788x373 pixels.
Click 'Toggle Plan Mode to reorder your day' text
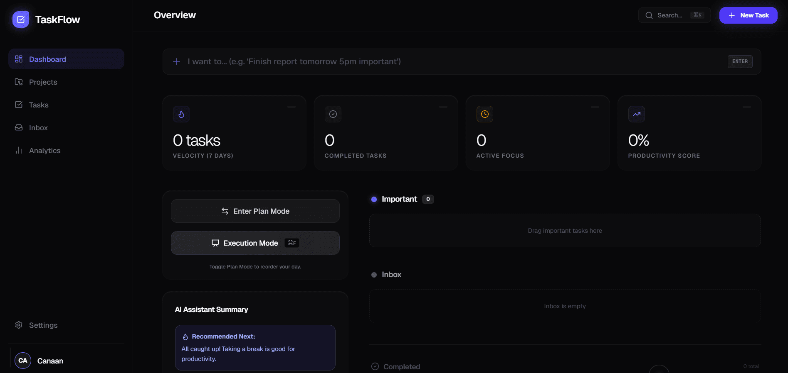(255, 267)
